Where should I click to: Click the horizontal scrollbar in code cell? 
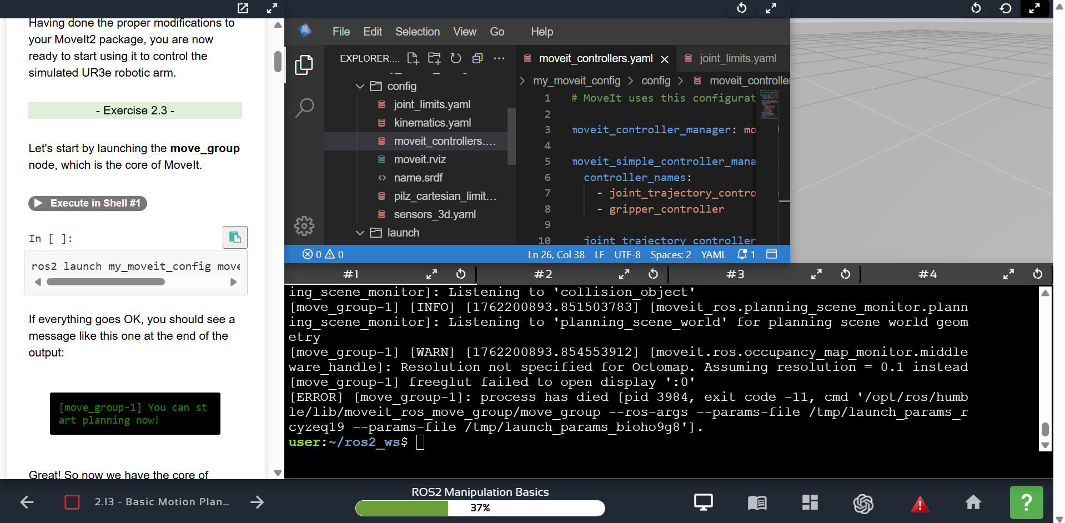point(106,282)
